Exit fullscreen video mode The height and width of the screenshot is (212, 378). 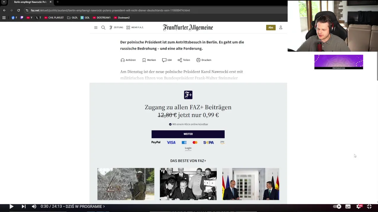[369, 207]
